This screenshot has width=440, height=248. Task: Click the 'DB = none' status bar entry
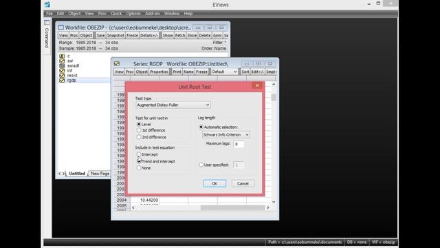coord(357,242)
